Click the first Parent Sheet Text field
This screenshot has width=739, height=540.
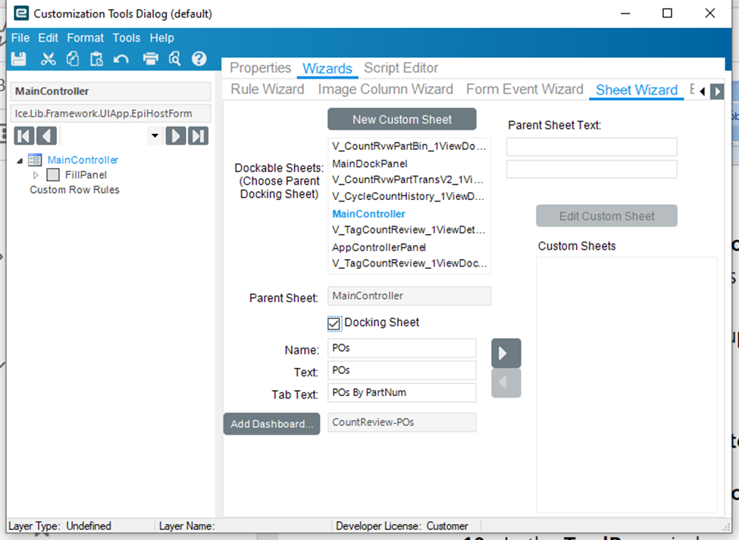pos(591,147)
